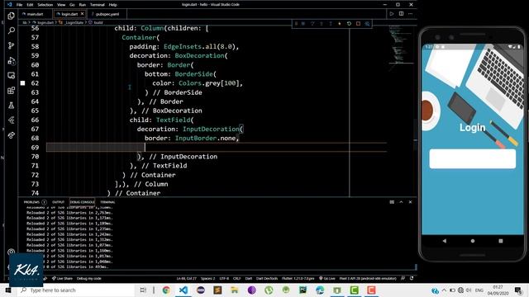
Task: Open Dart DevTools widget inspector icon
Action: tap(367, 24)
